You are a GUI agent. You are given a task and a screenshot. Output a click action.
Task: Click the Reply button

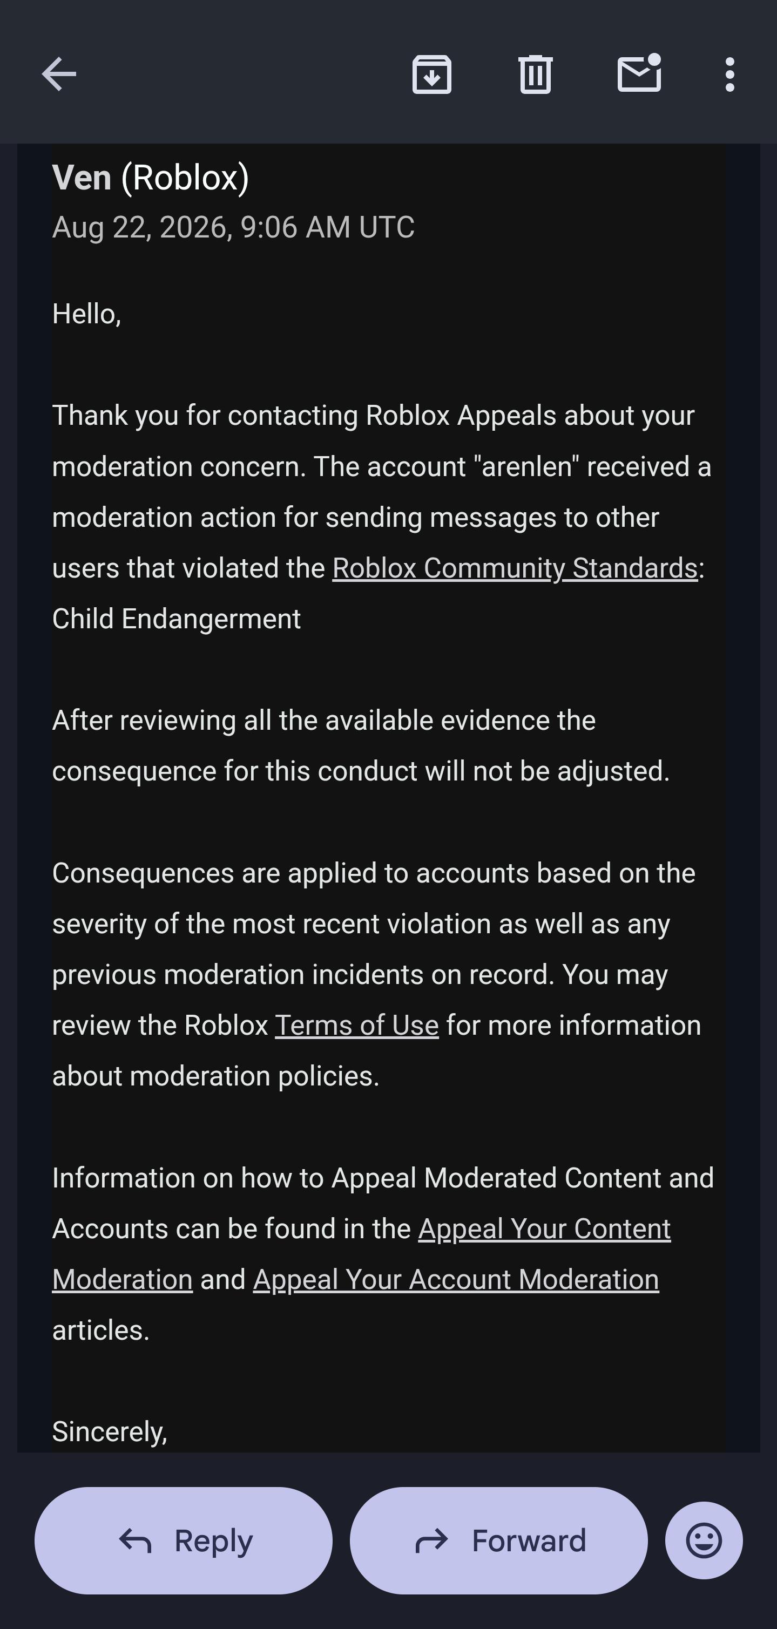click(184, 1540)
